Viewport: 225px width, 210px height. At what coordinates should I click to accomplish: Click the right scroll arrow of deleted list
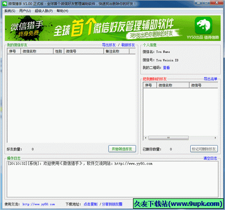click(x=216, y=138)
